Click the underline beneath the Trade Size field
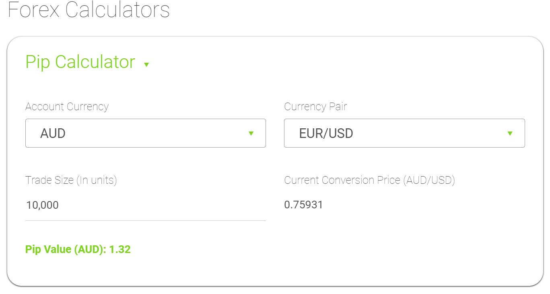Viewport: 550px width, 294px height. 145,220
